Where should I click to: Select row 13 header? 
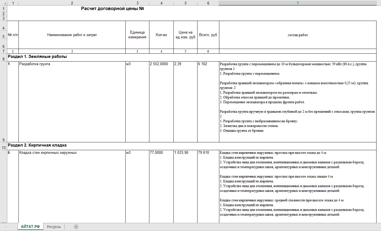click(3, 146)
